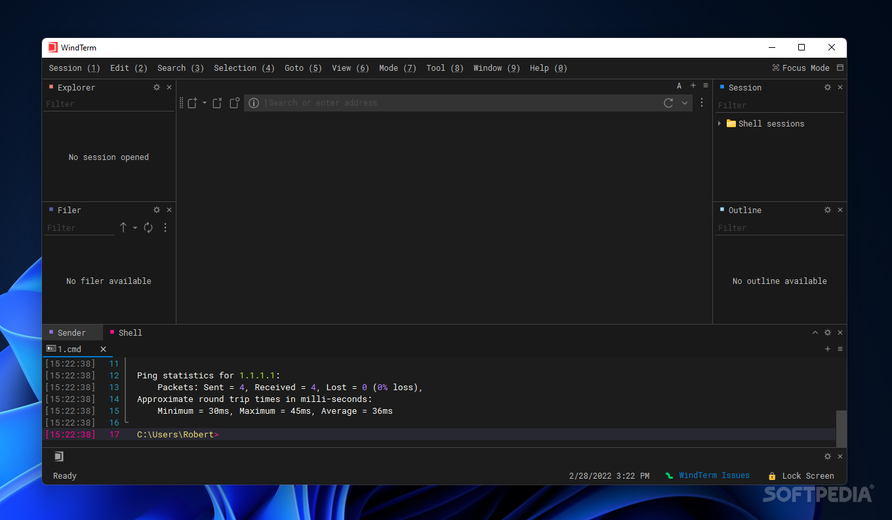Viewport: 892px width, 520px height.
Task: Open the Search menu
Action: click(180, 68)
